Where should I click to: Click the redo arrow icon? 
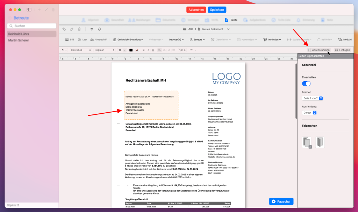point(71,29)
